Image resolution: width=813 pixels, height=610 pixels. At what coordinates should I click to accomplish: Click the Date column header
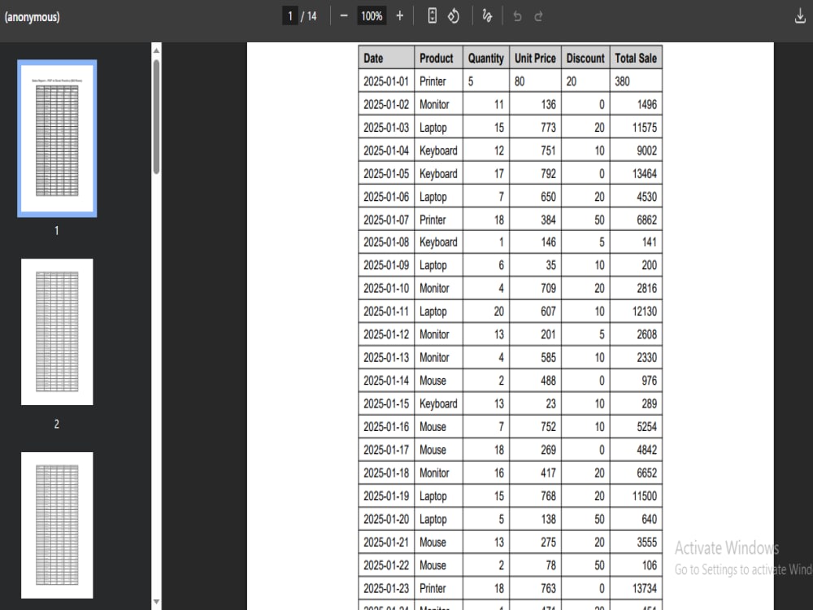pyautogui.click(x=386, y=58)
